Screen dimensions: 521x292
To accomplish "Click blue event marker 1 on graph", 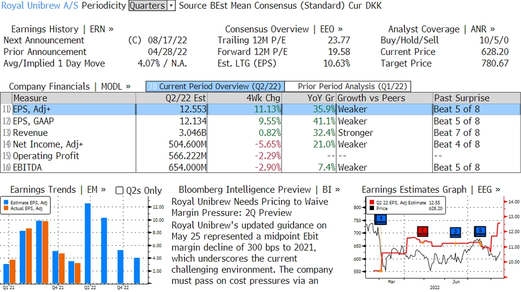I will point(381,219).
